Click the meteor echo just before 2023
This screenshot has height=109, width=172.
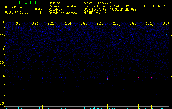(53, 78)
